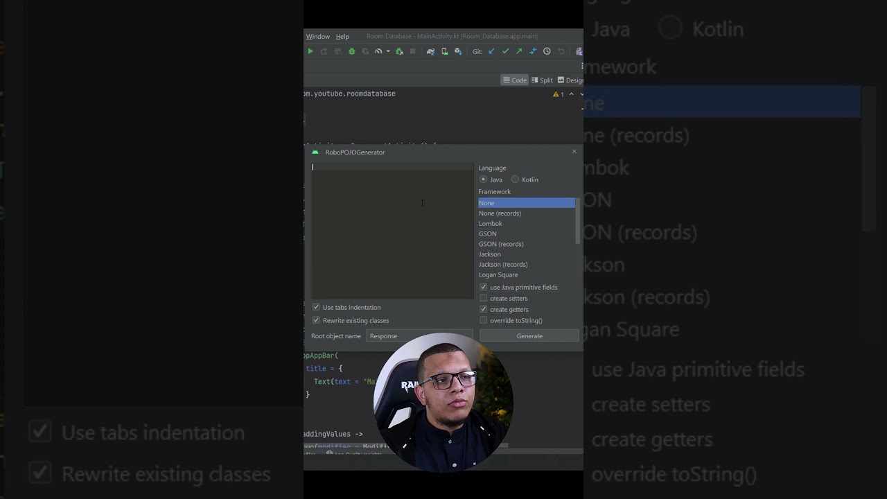Open SDK Manager icon

tap(458, 51)
